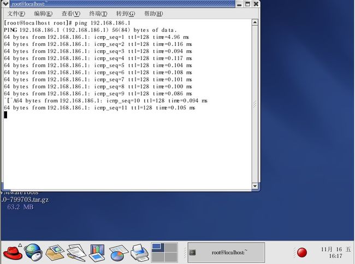Viewport: 355px width, 264px height.
Task: Open the 帮助(H) menu
Action: tap(153, 14)
